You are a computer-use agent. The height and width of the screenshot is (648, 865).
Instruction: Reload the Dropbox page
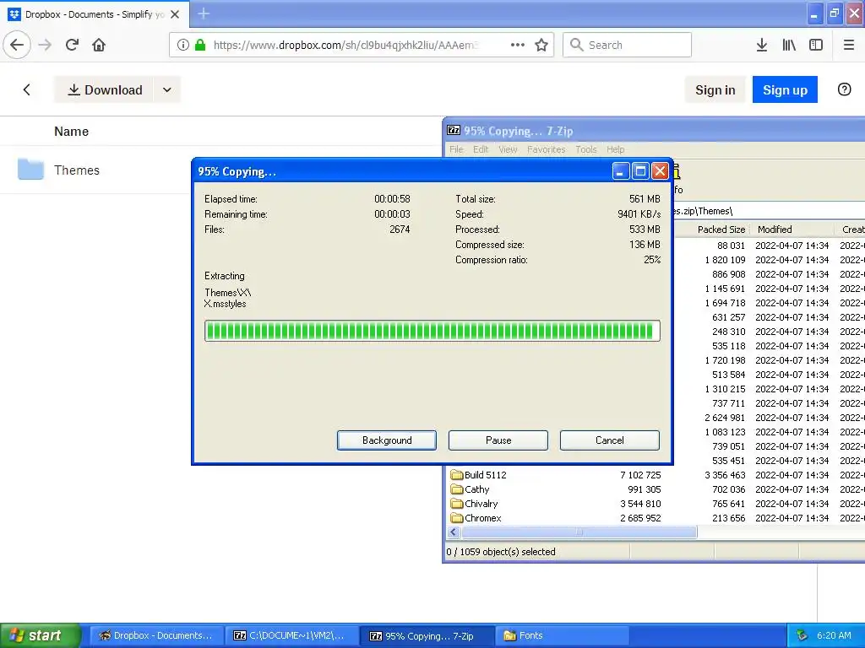73,45
